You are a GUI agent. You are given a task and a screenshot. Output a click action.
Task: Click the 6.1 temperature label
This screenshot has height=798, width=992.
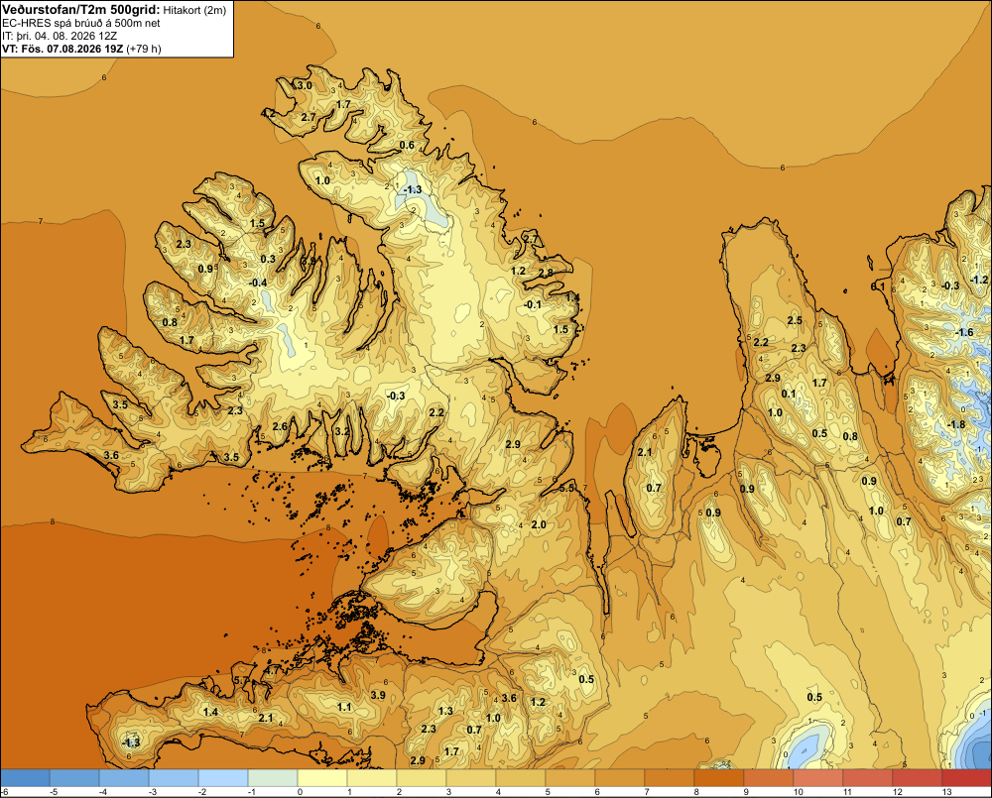click(x=878, y=286)
